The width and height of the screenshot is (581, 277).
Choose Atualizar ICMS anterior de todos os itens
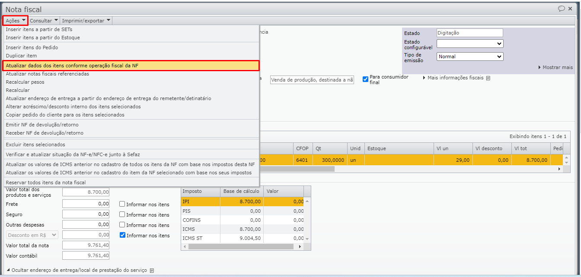(131, 164)
